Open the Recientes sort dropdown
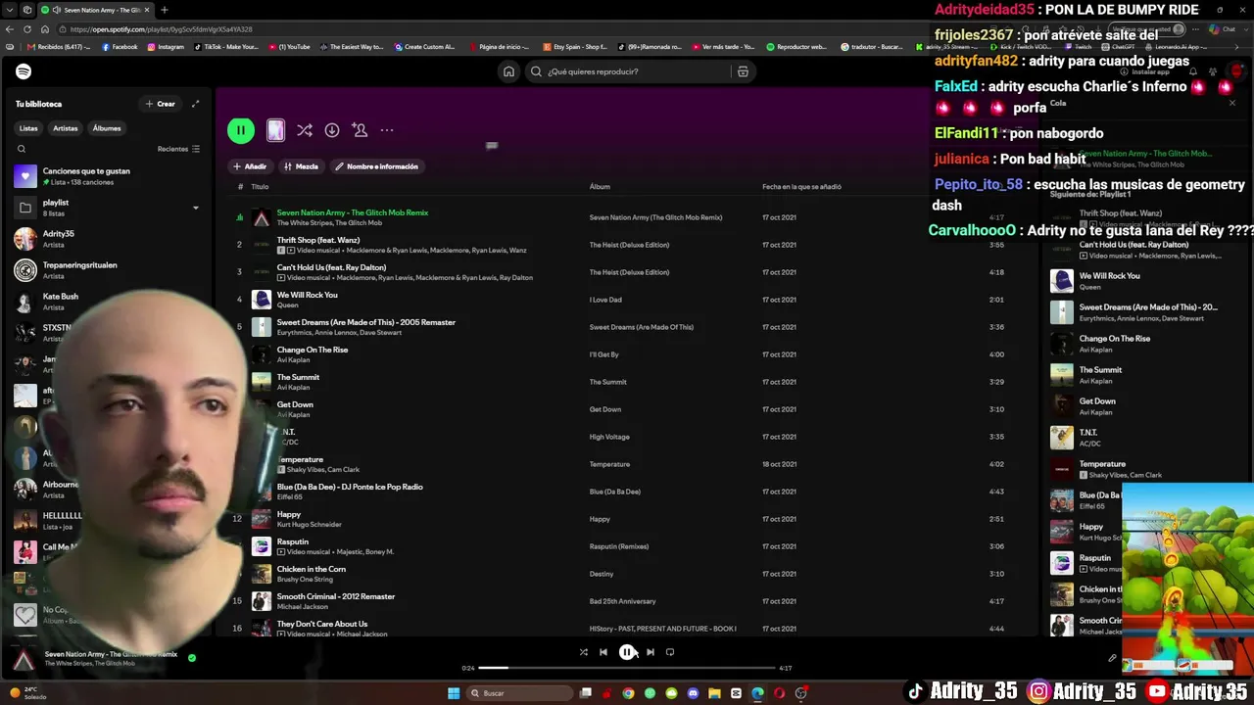The image size is (1254, 705). (178, 149)
